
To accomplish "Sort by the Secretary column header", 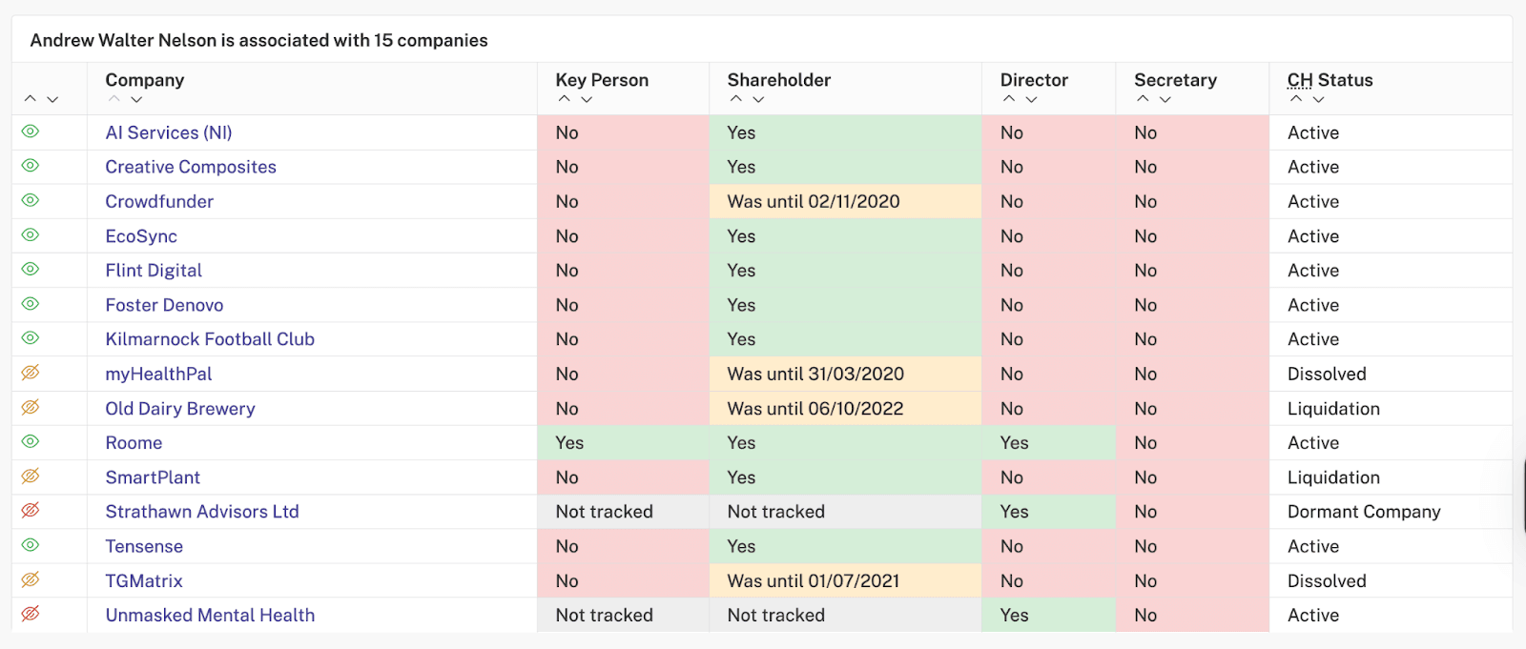I will pos(1175,80).
